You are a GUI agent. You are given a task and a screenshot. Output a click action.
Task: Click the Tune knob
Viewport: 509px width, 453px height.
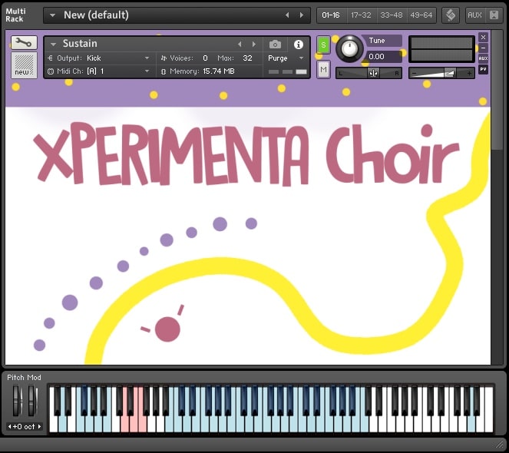click(349, 49)
